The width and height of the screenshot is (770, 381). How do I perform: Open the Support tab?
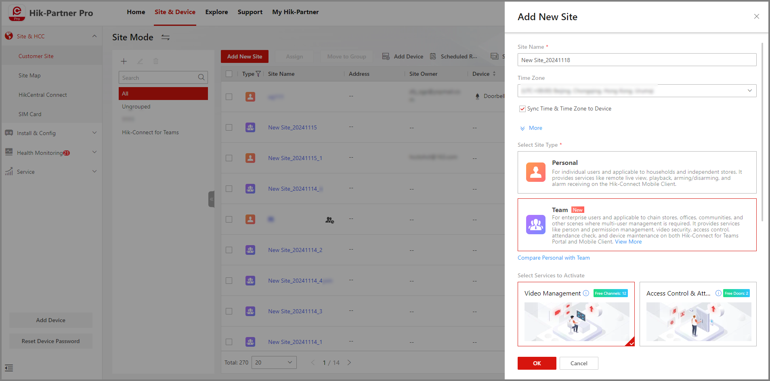250,12
